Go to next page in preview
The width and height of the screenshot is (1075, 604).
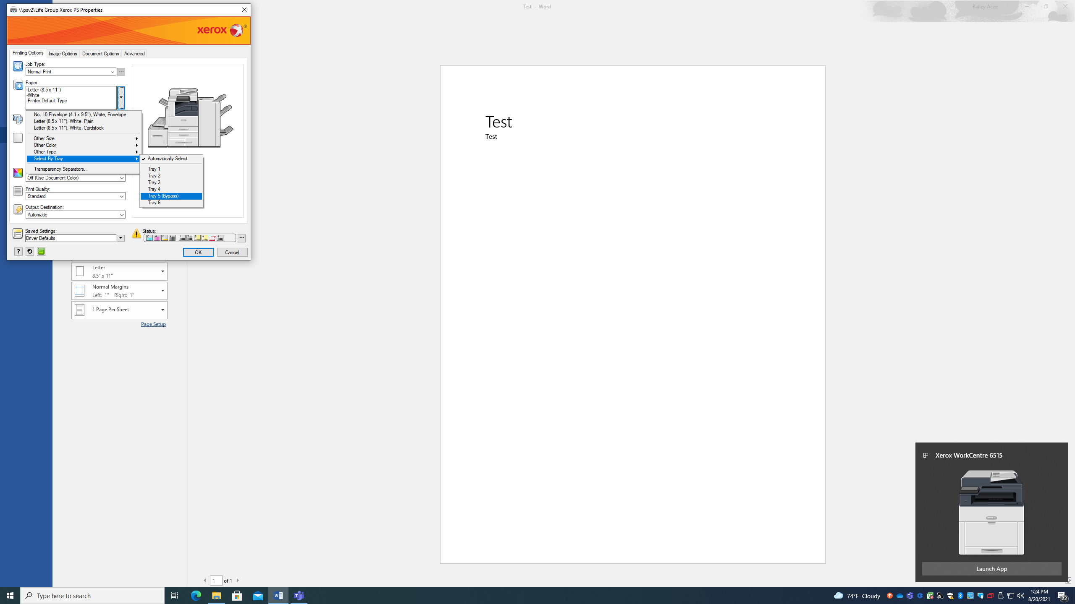point(238,581)
